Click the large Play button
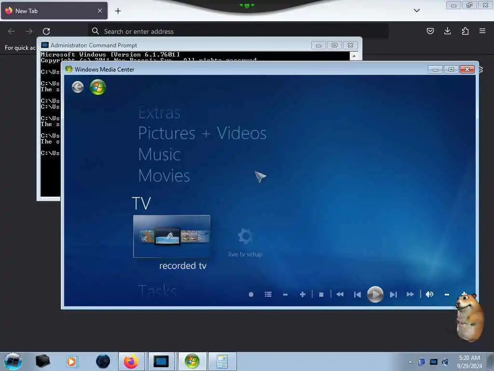Viewport: 494px width, 371px height. pyautogui.click(x=375, y=294)
